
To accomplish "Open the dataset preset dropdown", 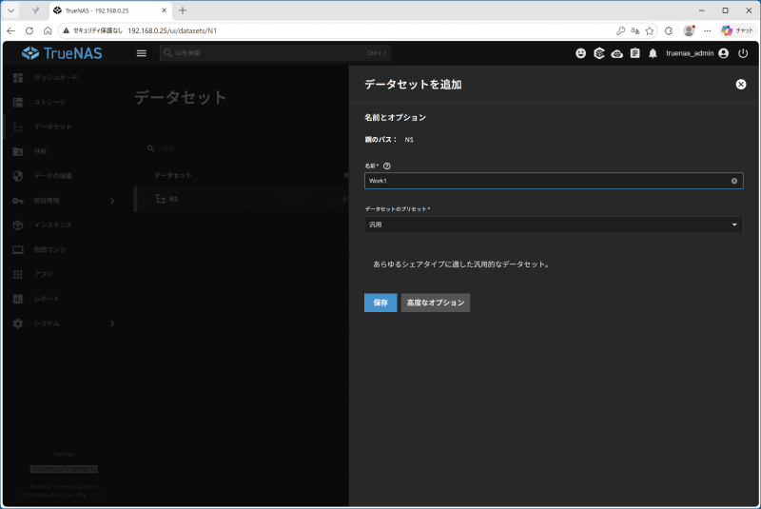I will (554, 225).
